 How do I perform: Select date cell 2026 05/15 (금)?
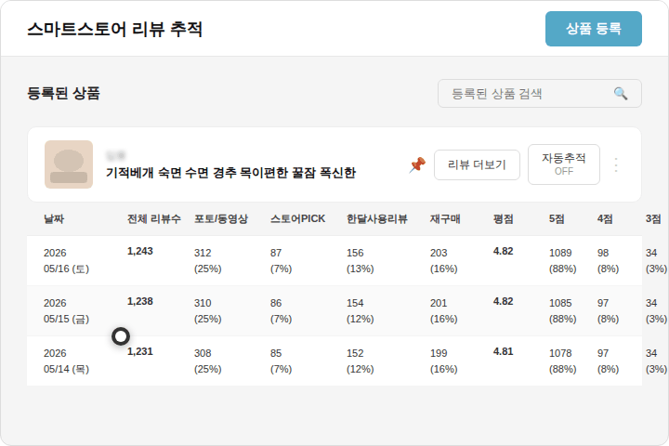66,311
